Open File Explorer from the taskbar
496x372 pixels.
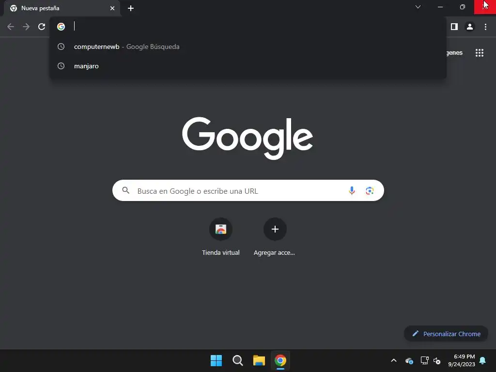tap(259, 360)
